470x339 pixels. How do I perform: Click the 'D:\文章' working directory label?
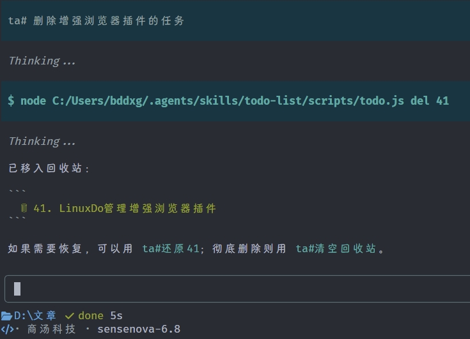coord(35,315)
